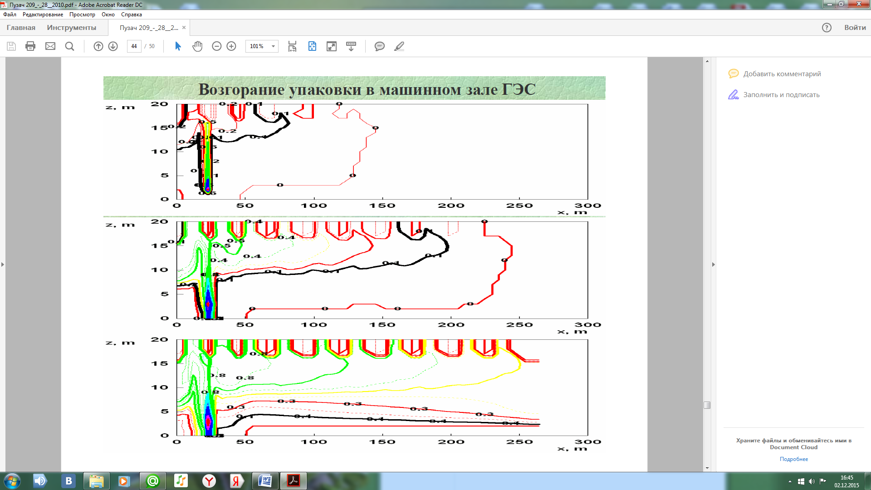Open the Окно menu
The height and width of the screenshot is (490, 871).
(108, 15)
